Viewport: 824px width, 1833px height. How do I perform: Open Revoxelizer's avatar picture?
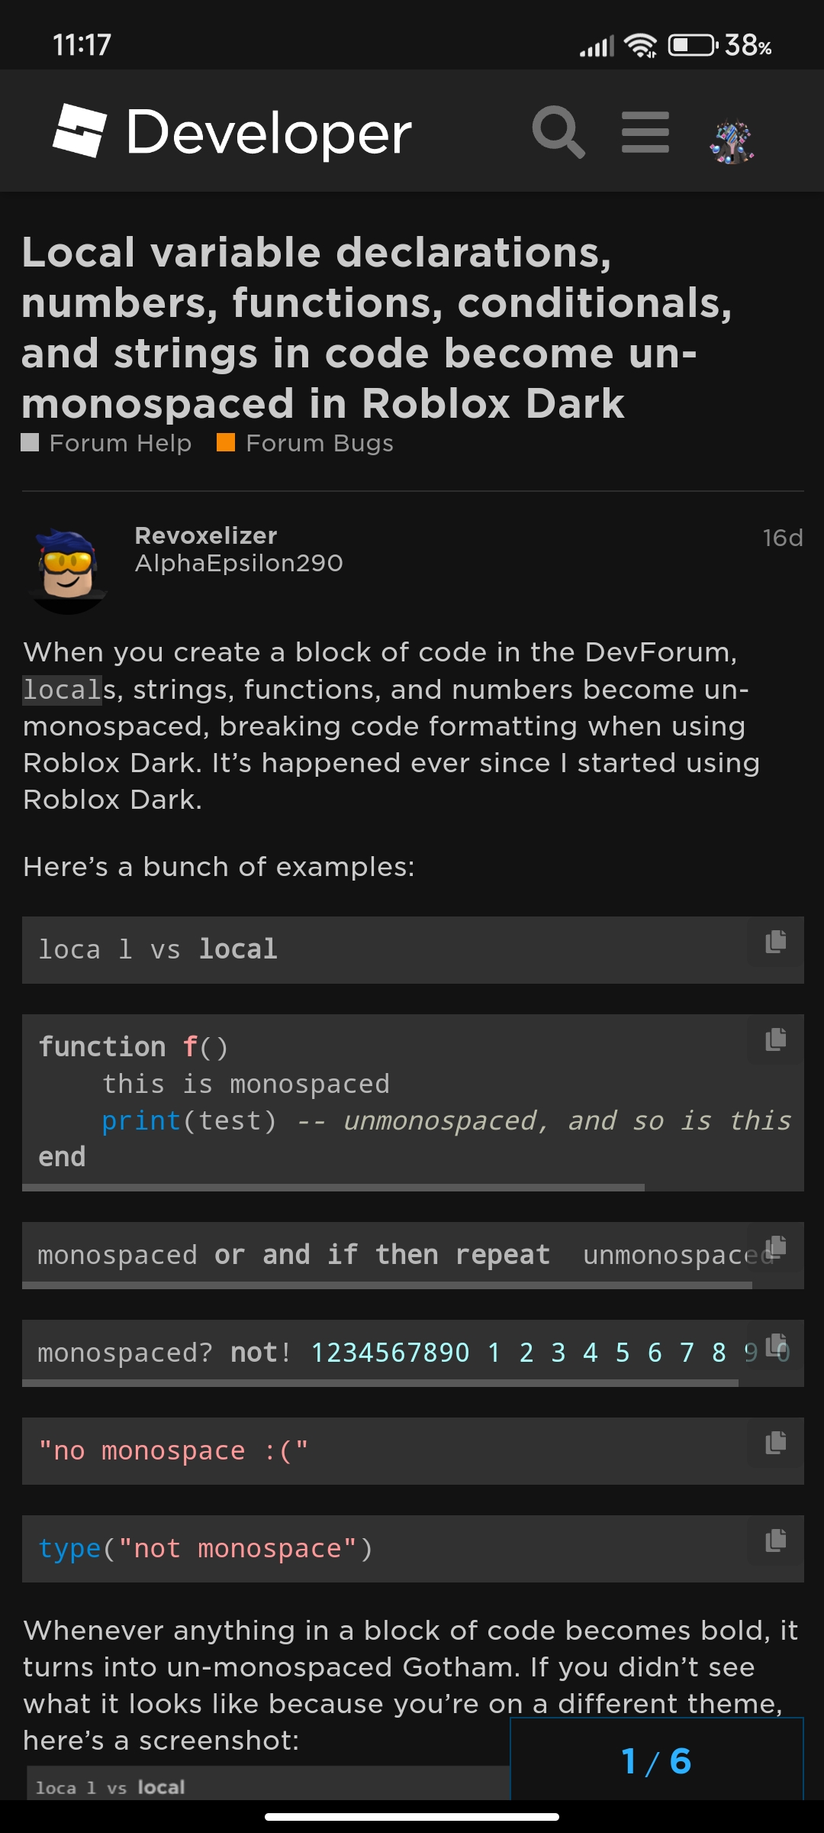69,569
